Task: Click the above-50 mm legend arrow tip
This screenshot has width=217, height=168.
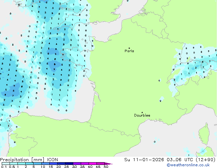Action: point(108,164)
